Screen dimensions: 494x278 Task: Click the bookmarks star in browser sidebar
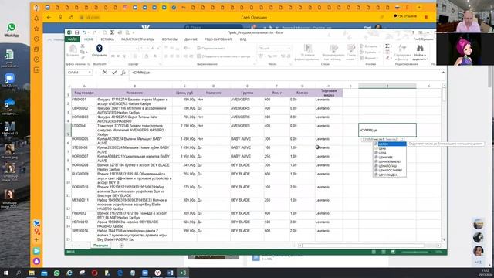(36, 29)
